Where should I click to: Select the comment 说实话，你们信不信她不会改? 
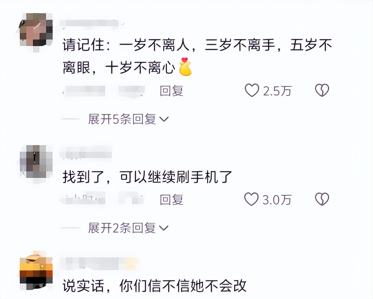click(155, 286)
